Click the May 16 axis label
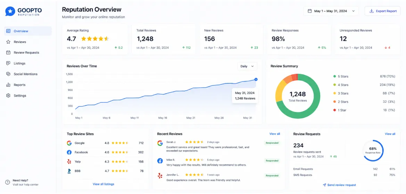The height and width of the screenshot is (194, 406). tap(162, 118)
